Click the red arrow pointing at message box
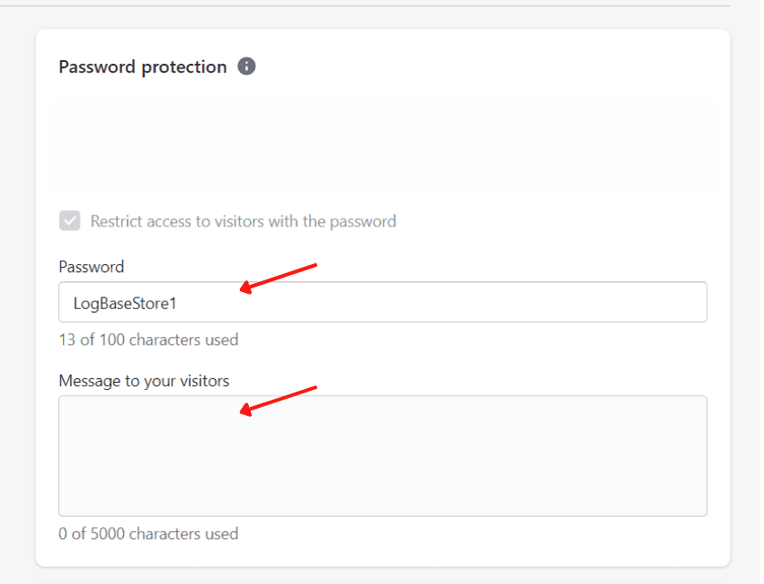 click(279, 400)
